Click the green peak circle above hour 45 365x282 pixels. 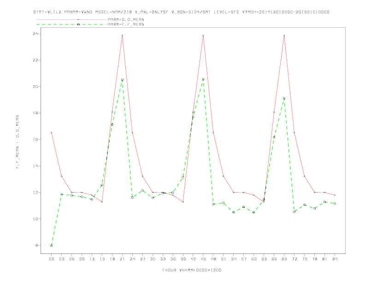click(203, 79)
